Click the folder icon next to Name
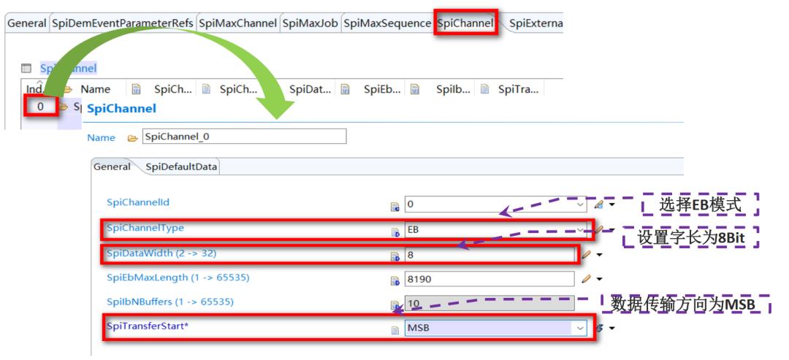This screenshot has height=360, width=789. pos(132,138)
